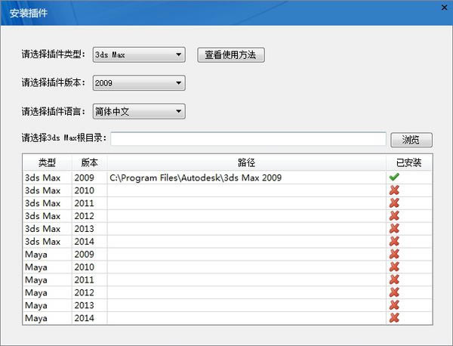Click red X icon for Maya 2009

point(394,254)
